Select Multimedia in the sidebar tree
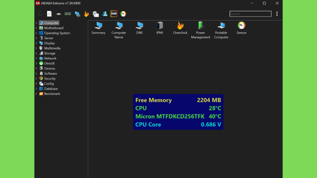Image resolution: width=317 pixels, height=178 pixels. pos(50,48)
